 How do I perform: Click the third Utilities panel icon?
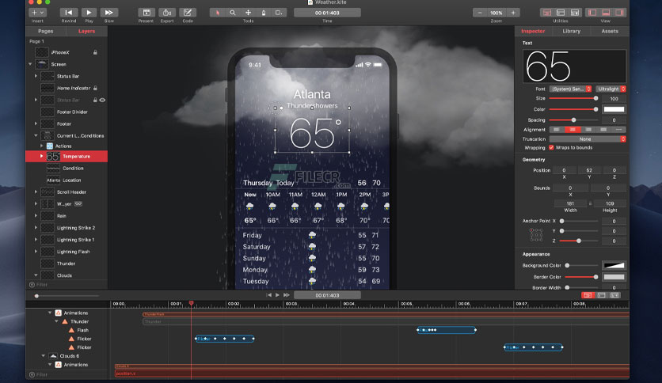pyautogui.click(x=575, y=13)
